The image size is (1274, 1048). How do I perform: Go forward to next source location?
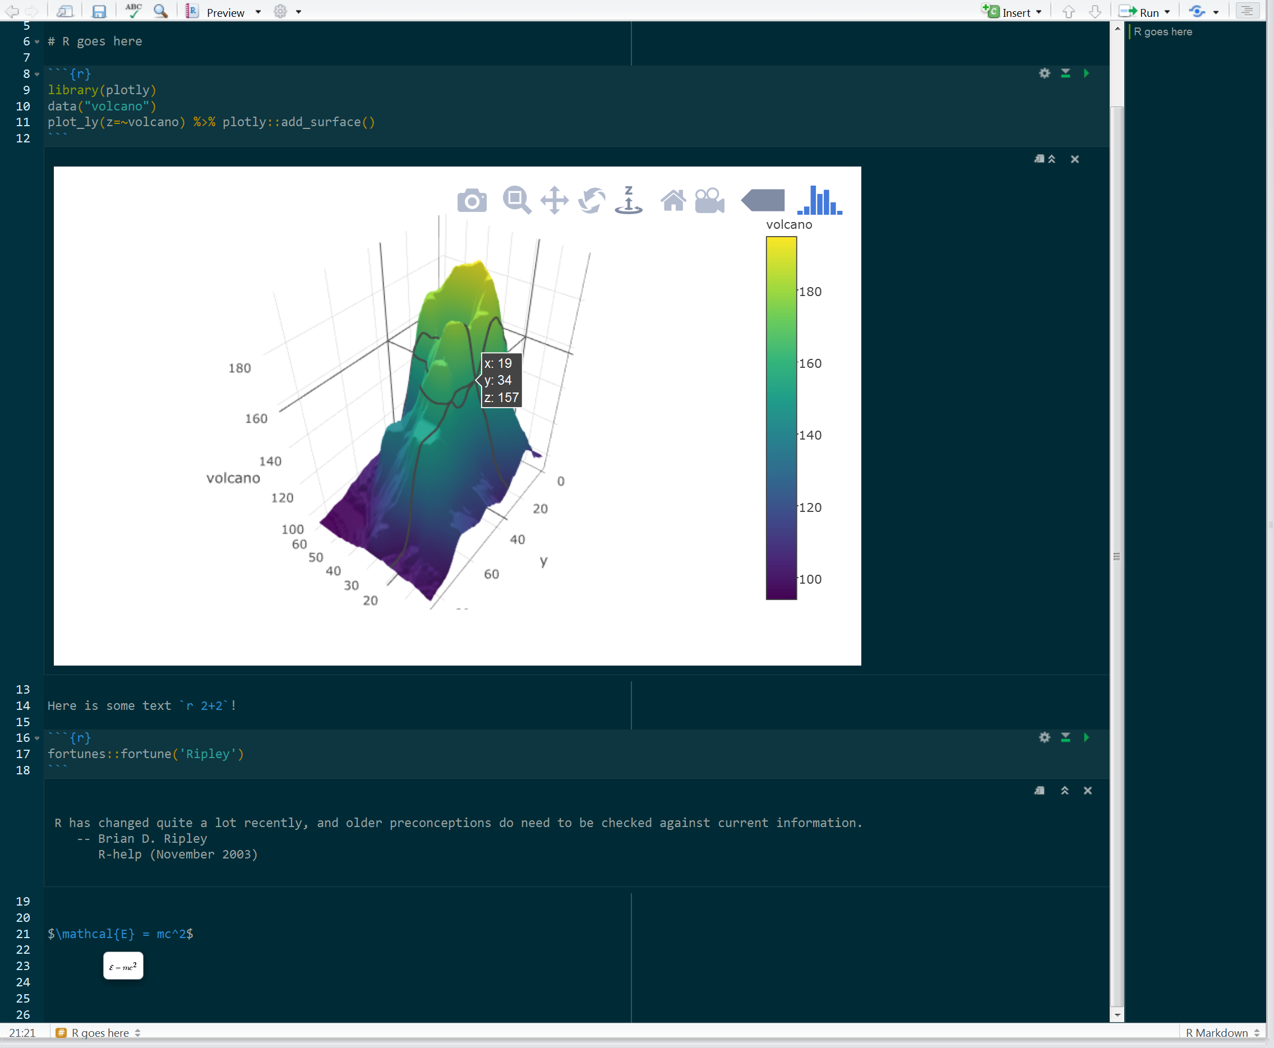coord(32,11)
